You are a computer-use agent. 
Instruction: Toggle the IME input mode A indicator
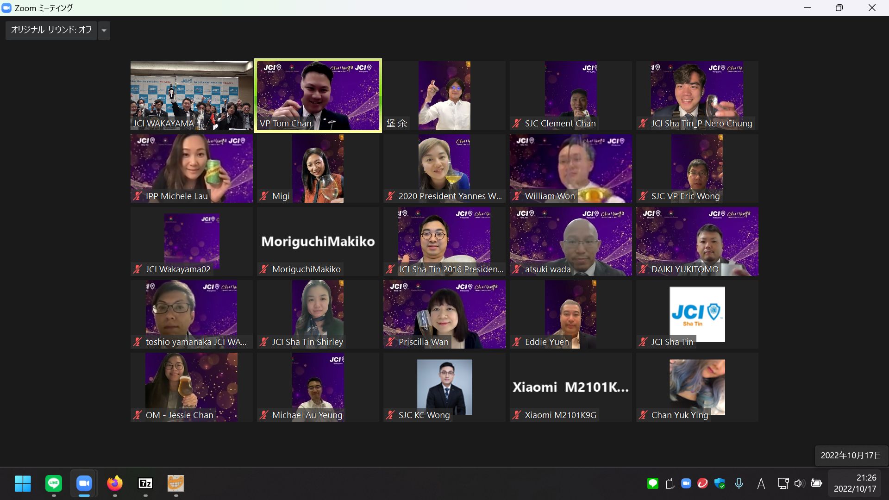coord(761,483)
